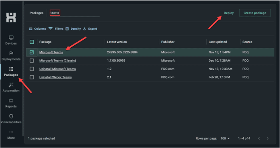Click the Dec 10, 7:28AM cell
The image size is (280, 148).
coord(220,61)
